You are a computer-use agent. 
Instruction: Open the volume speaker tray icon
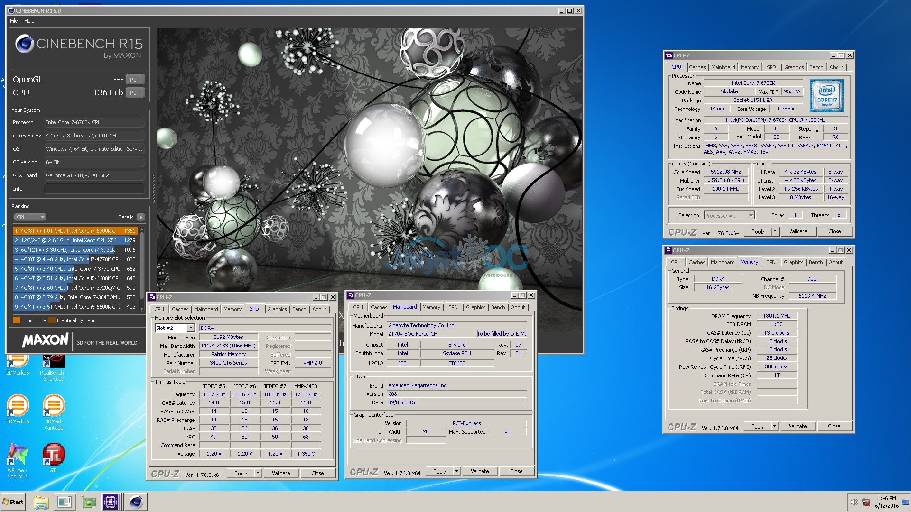click(x=854, y=502)
